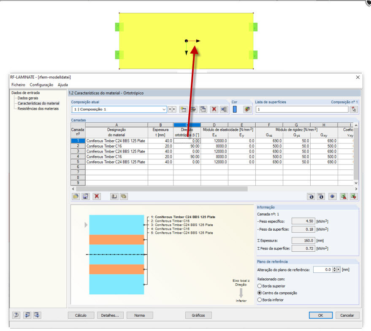Toggle the eye view icon below the table
The width and height of the screenshot is (371, 331).
click(332, 196)
